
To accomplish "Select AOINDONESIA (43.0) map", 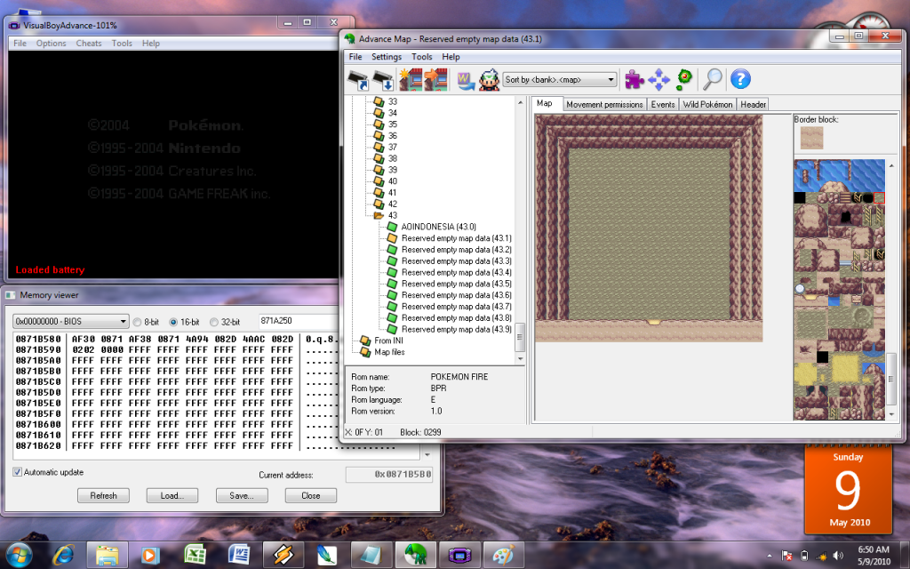I will coord(438,227).
